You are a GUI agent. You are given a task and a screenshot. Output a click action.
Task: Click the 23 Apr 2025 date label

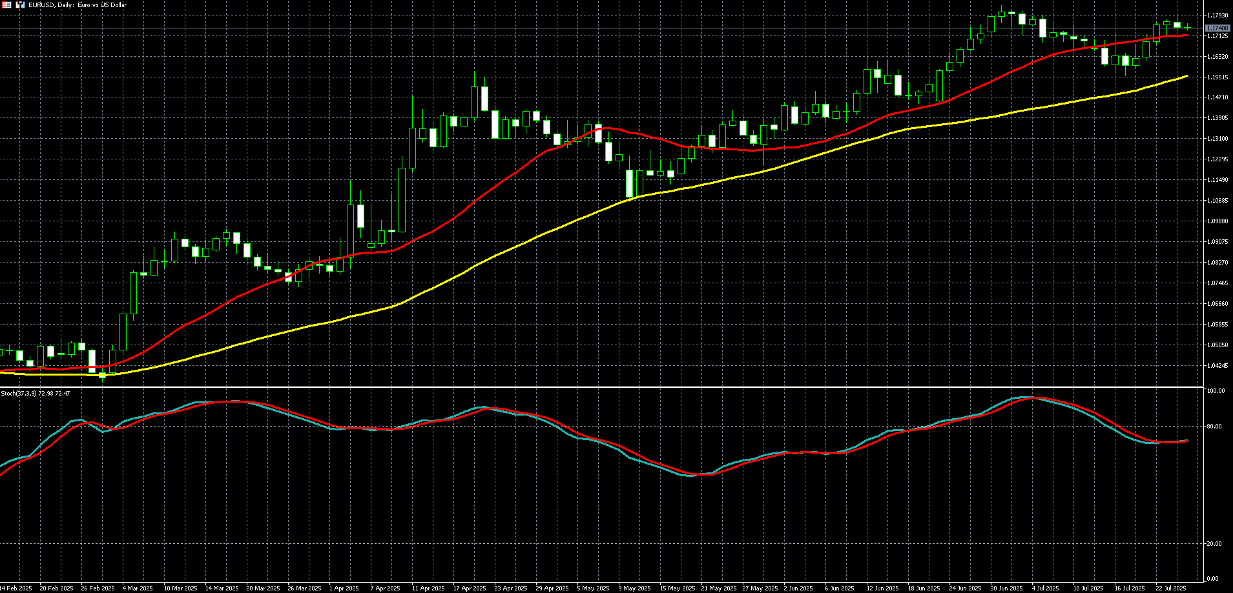pyautogui.click(x=511, y=588)
